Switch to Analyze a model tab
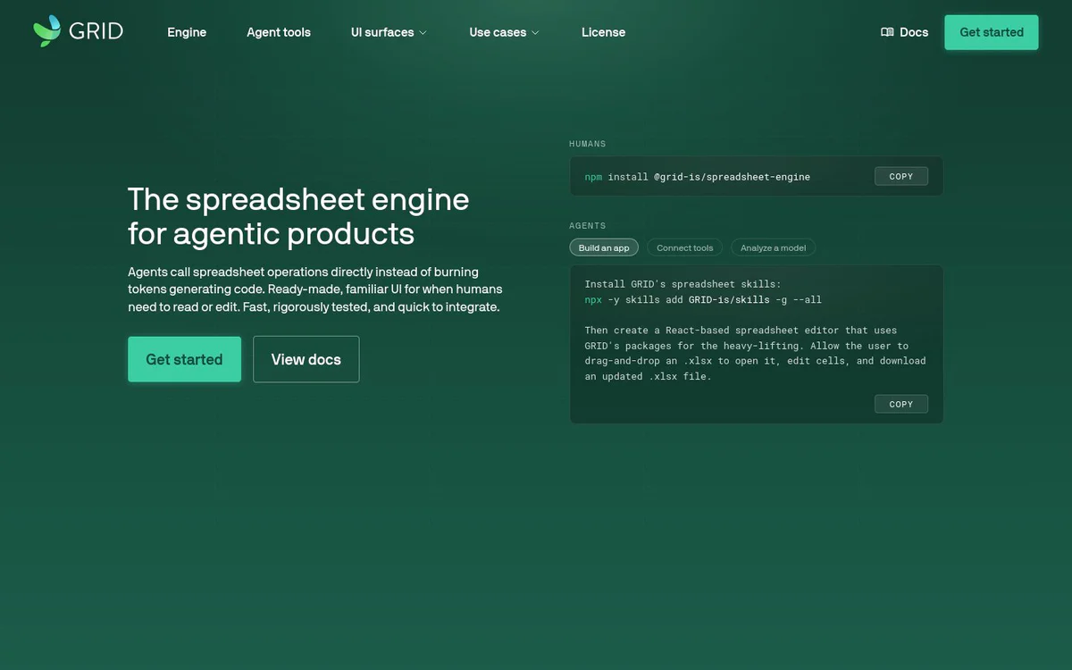This screenshot has width=1072, height=670. coord(774,247)
